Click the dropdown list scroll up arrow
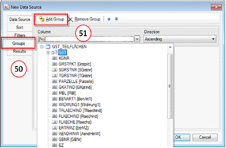The image size is (226, 148). click(170, 47)
